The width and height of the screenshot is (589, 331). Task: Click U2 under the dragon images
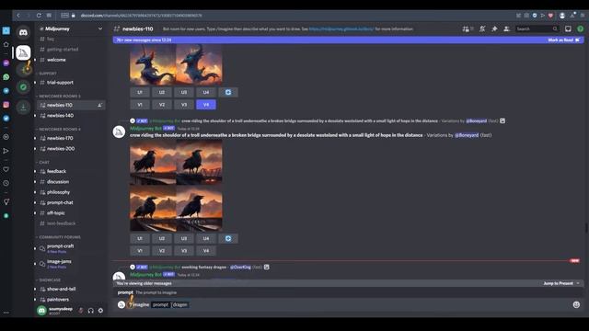coord(162,92)
